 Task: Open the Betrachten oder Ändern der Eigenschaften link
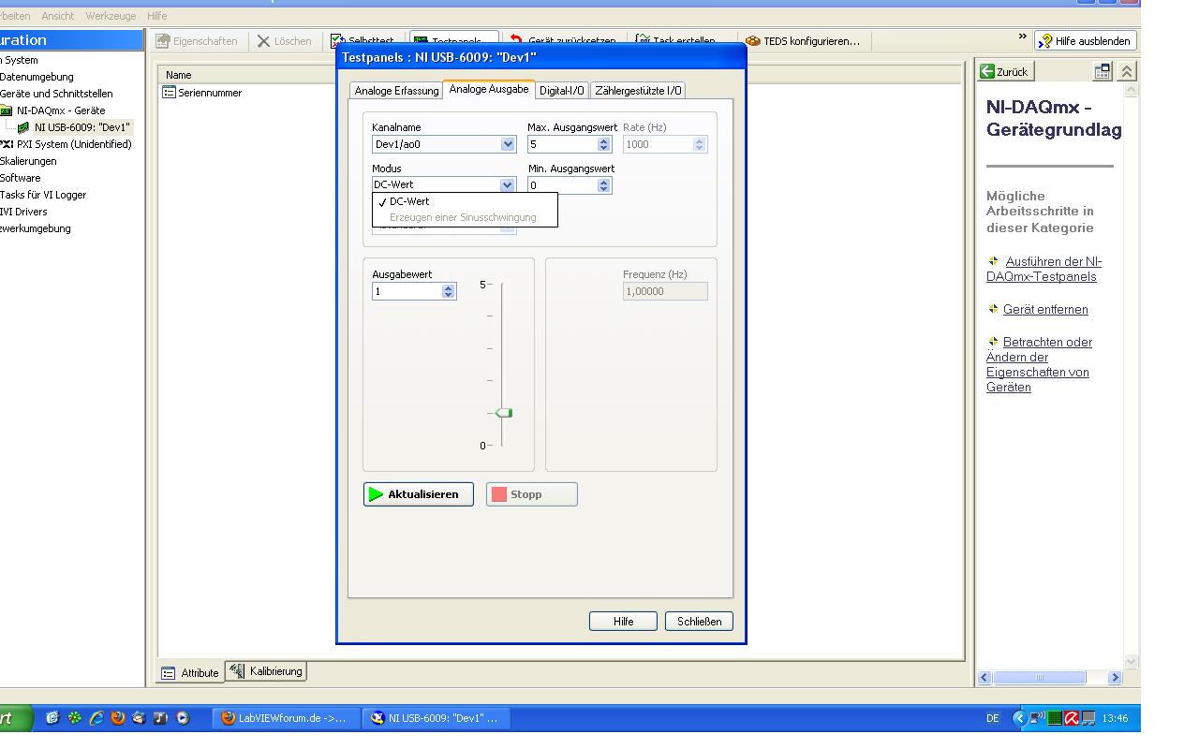click(x=1040, y=364)
